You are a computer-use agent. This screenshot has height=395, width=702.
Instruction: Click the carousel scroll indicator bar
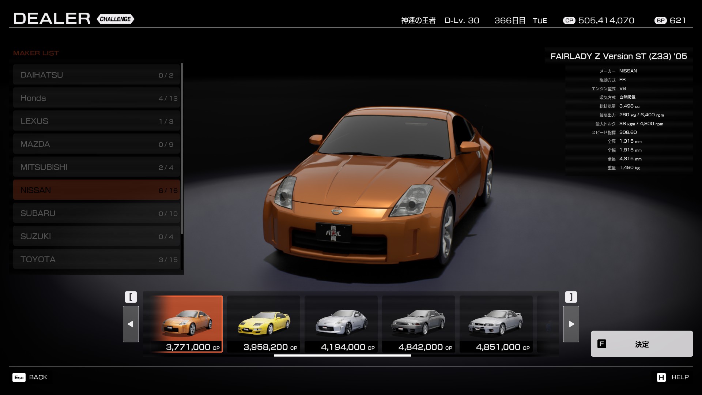click(342, 355)
